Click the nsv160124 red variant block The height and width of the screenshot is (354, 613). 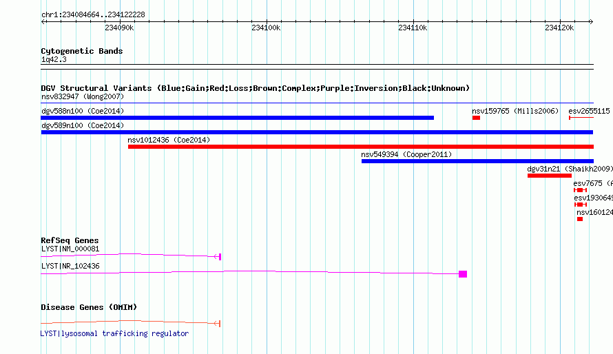click(x=580, y=219)
